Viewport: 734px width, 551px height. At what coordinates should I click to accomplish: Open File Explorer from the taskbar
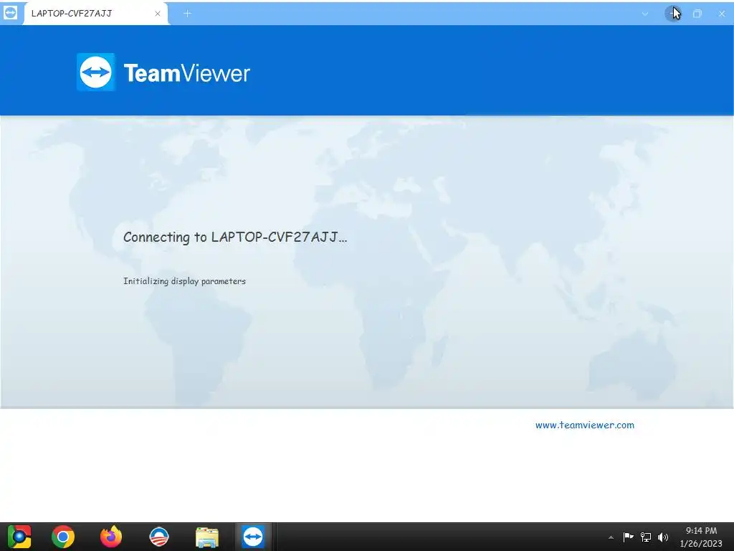207,537
